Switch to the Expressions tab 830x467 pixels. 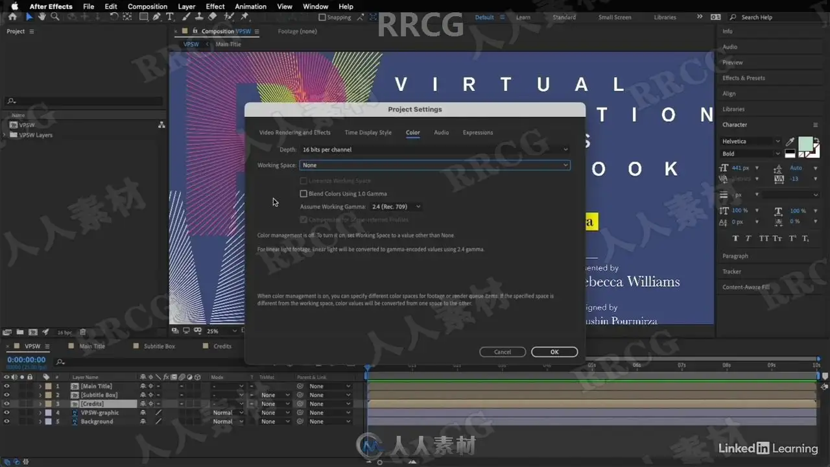478,132
